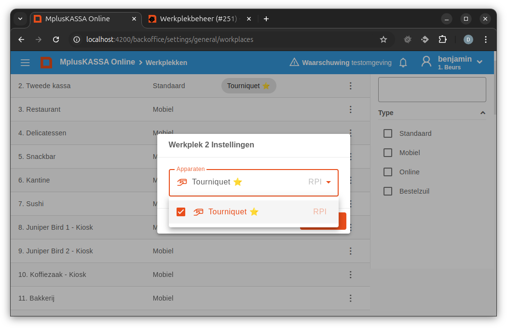Open the tab search dropdown arrow
Image resolution: width=507 pixels, height=328 pixels.
pos(20,19)
